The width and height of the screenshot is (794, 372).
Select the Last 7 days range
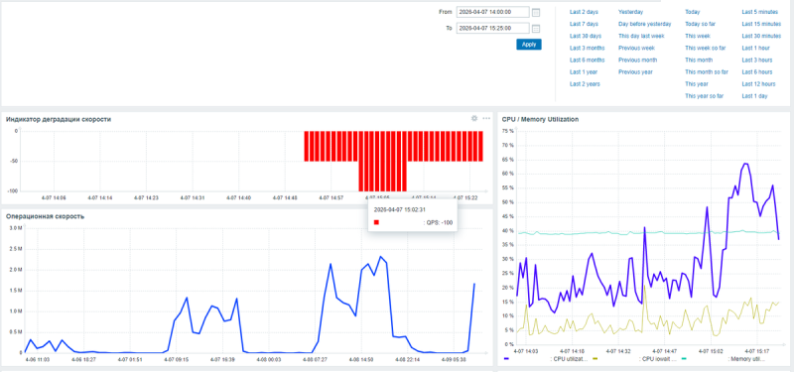(584, 24)
